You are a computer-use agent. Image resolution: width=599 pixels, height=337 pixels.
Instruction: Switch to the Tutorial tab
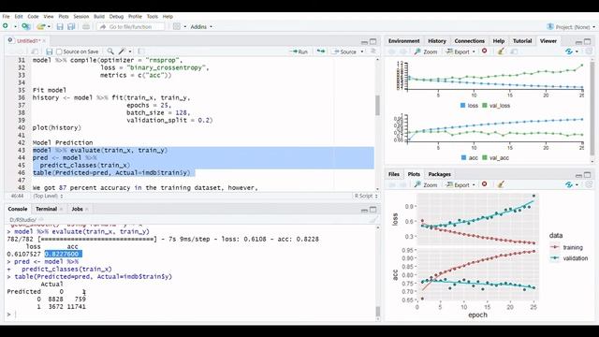click(x=522, y=41)
